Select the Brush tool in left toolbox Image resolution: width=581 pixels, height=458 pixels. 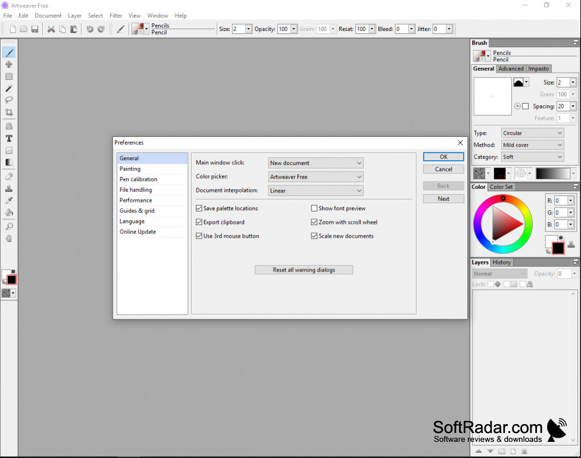(9, 52)
